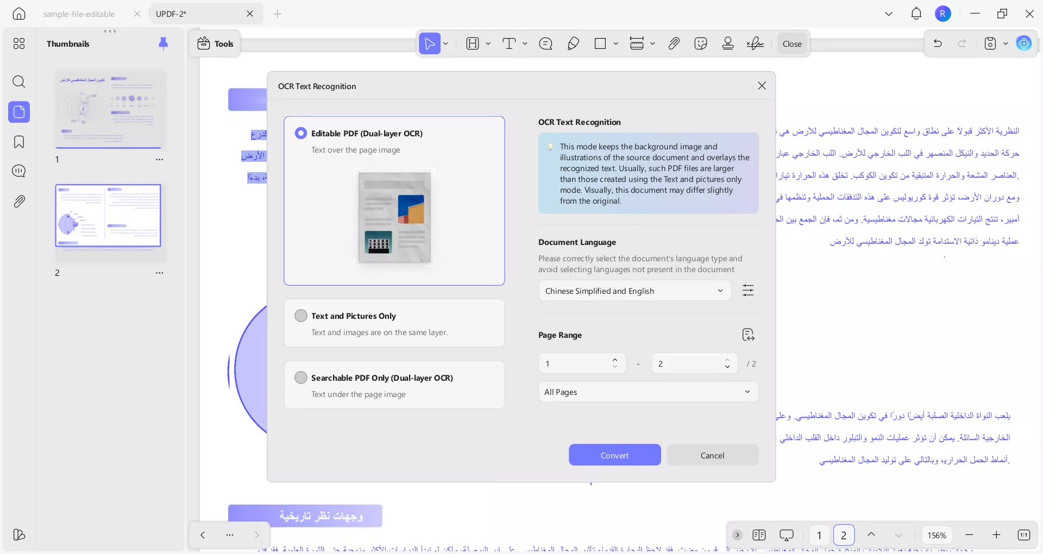Select the rectangle shape tool
The image size is (1043, 554).
coord(600,44)
